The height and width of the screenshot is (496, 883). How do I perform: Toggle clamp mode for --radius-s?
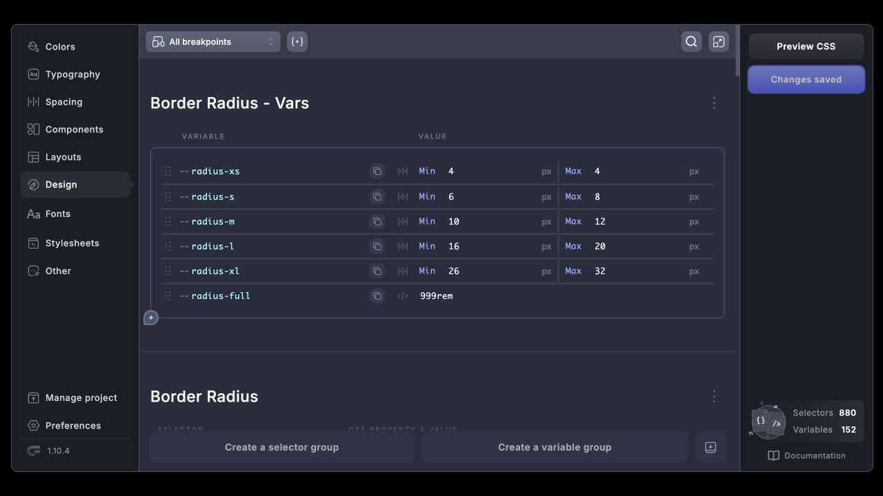[403, 197]
